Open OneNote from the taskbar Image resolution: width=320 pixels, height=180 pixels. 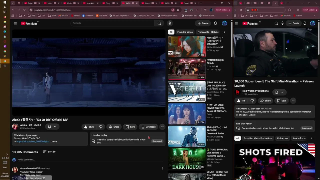pos(5,46)
